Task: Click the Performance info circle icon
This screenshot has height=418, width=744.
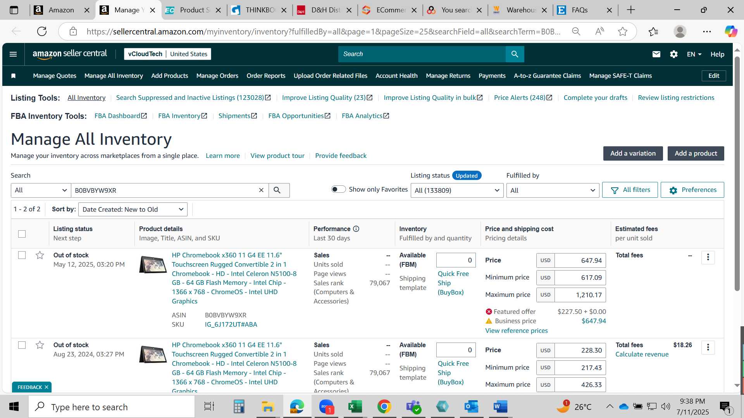Action: point(356,229)
